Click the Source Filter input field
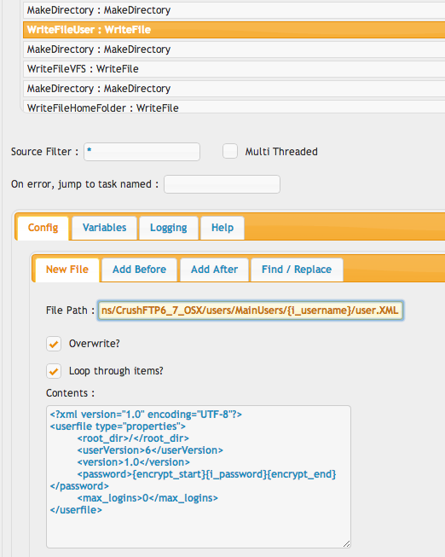 point(142,152)
